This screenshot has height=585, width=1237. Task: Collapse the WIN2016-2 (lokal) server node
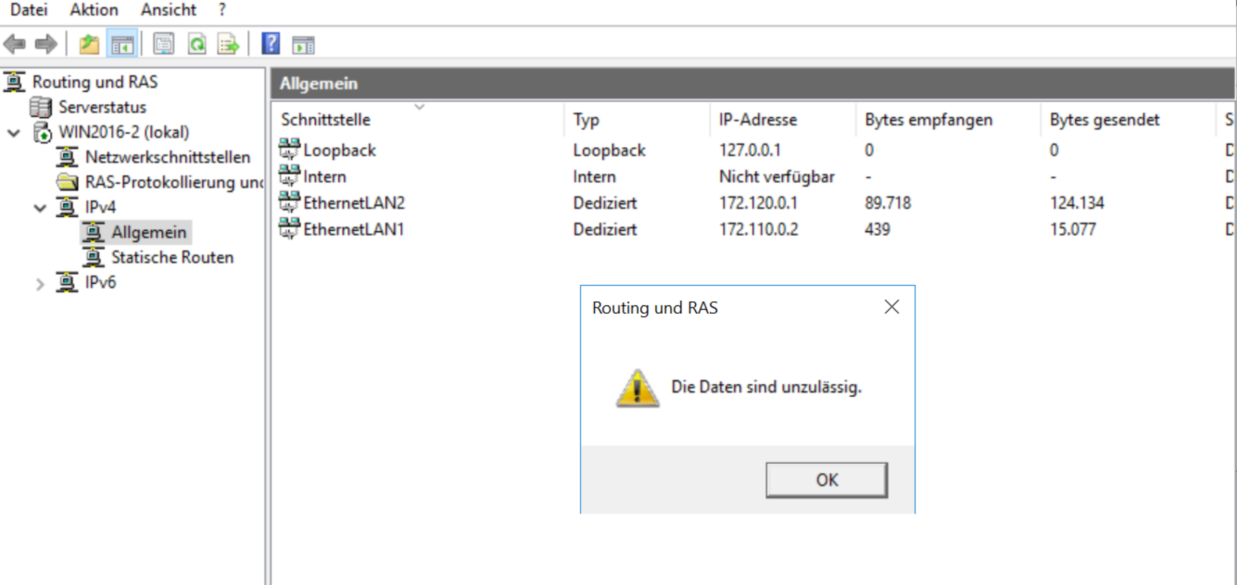(x=14, y=133)
